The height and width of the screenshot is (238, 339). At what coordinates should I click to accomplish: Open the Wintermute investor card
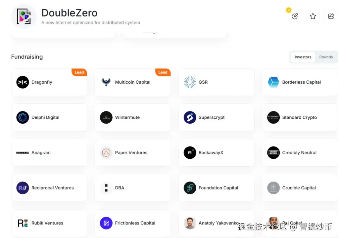[x=133, y=117]
